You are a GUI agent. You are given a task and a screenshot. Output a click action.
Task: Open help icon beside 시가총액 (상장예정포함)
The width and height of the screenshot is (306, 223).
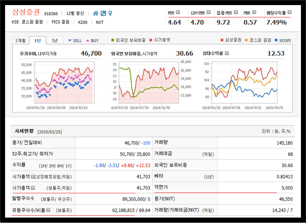(x=33, y=177)
